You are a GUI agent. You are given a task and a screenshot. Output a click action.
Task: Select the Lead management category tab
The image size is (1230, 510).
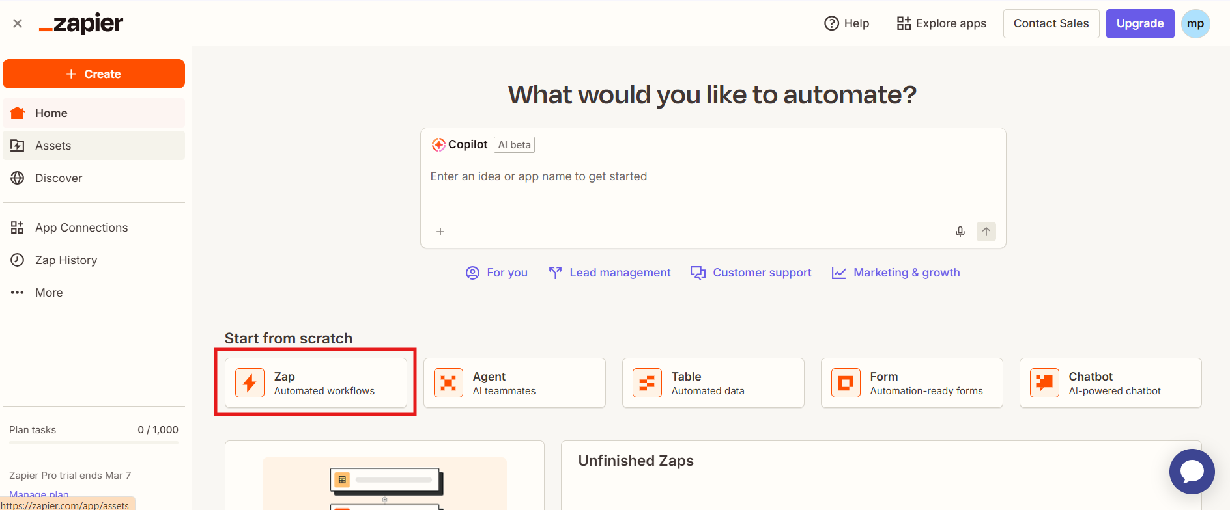tap(610, 273)
